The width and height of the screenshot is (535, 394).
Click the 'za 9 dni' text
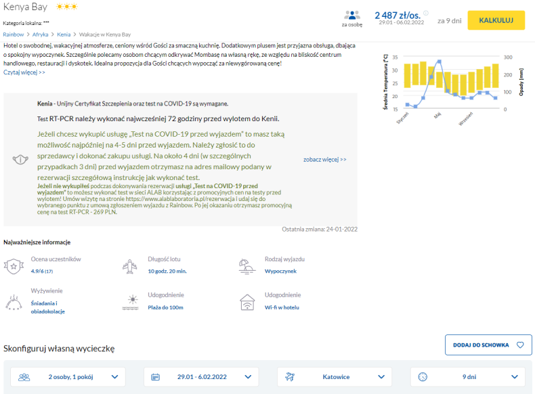tap(450, 21)
